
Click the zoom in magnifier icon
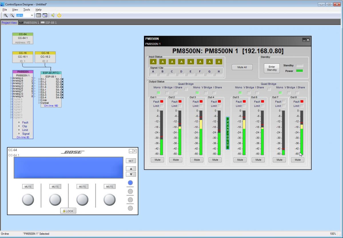point(5,15)
